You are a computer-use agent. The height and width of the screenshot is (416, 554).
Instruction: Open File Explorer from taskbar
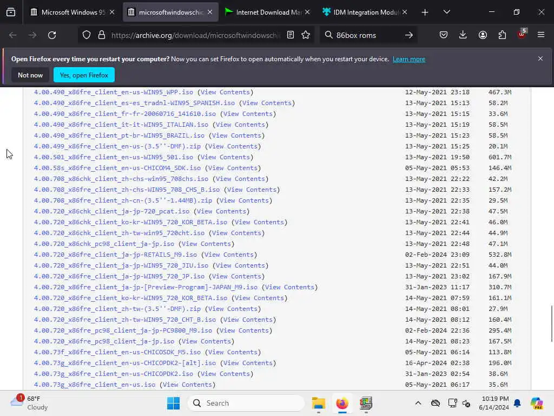coord(318,403)
